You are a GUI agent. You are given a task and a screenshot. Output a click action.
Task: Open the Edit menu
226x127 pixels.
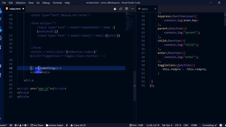pyautogui.click(x=11, y=3)
